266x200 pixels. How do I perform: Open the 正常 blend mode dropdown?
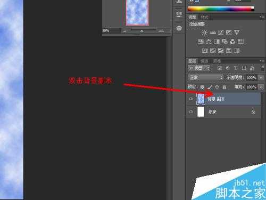click(205, 78)
